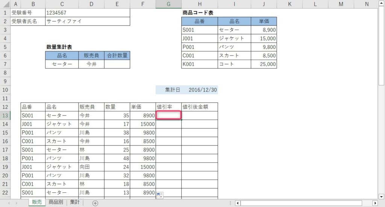The width and height of the screenshot is (385, 207).
Task: Open the Auto Fill Options button
Action: pos(159,195)
